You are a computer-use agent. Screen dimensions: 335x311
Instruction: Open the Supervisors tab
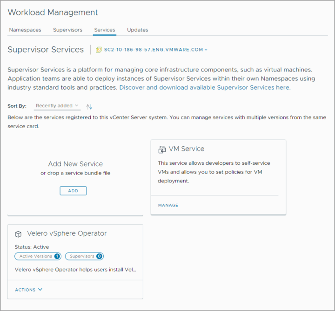67,30
